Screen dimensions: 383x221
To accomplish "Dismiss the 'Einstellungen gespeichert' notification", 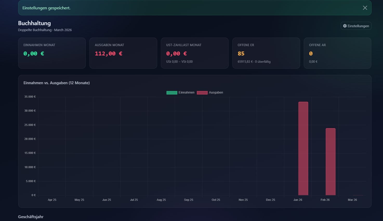I will click(365, 8).
